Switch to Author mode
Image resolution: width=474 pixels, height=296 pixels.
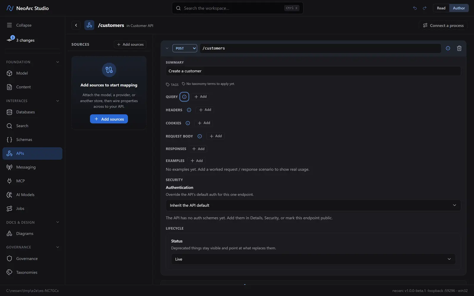point(459,8)
